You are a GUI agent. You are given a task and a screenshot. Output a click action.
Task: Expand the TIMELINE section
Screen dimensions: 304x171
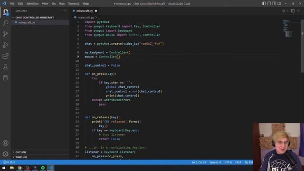tap(21, 157)
